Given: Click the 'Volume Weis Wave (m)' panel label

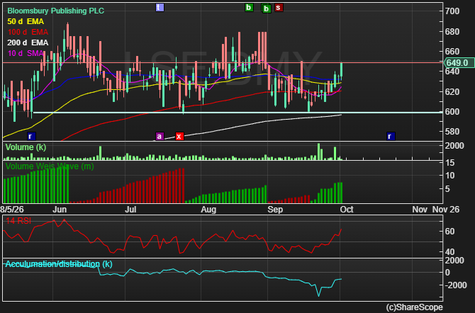Looking at the screenshot, I should [x=50, y=166].
